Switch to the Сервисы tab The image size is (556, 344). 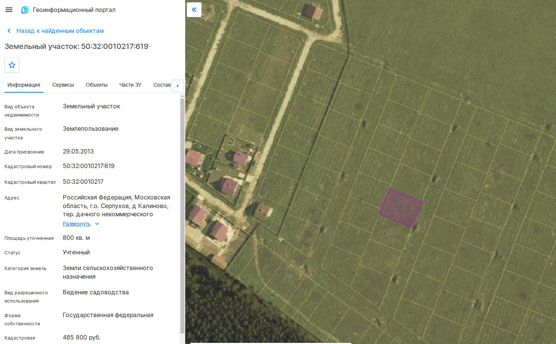[x=63, y=85]
